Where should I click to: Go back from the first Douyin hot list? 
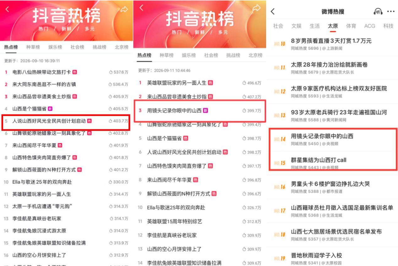(7, 9)
